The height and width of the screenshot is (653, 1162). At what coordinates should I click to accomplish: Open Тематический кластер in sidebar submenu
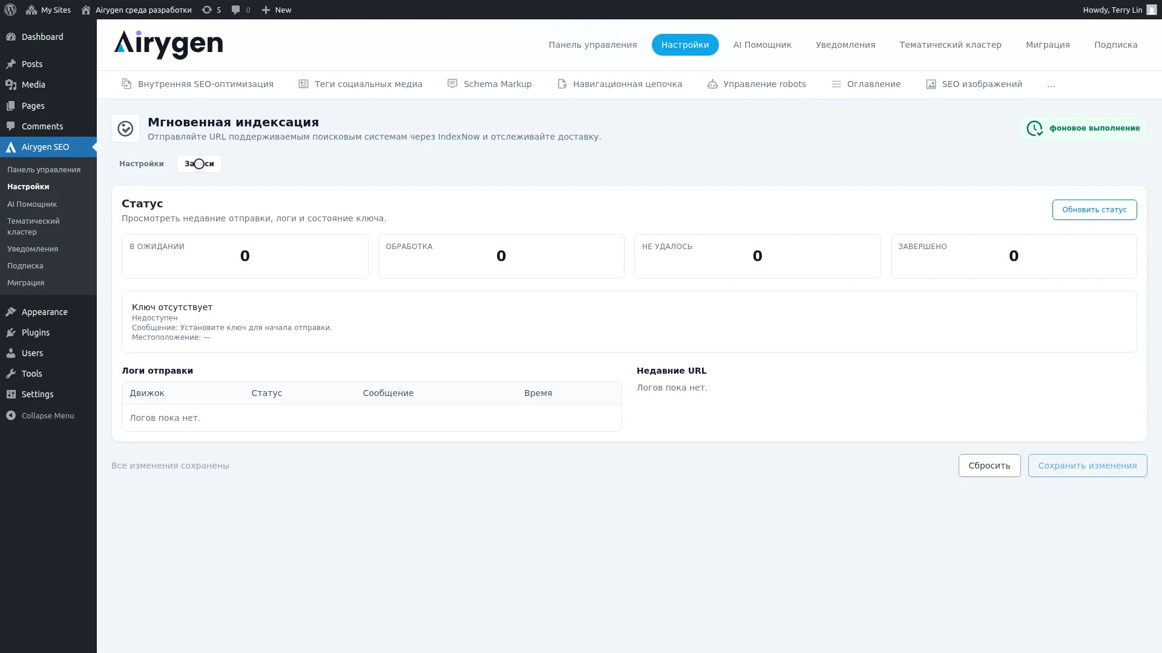click(x=33, y=227)
